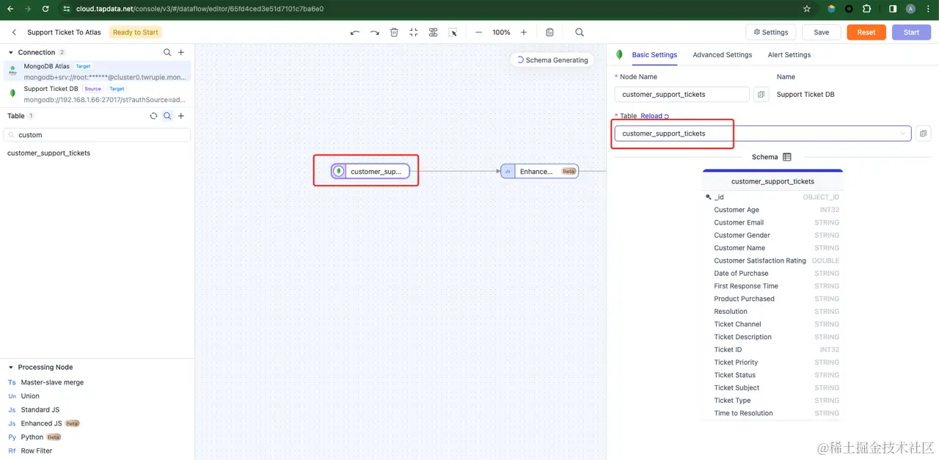Select the Enhance... JS node on canvas
The width and height of the screenshot is (939, 460).
[x=539, y=171]
